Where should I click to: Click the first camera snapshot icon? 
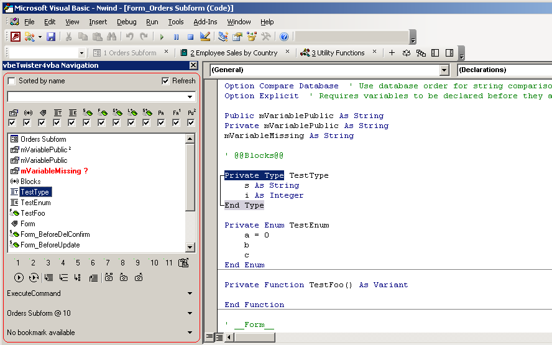[x=109, y=277]
